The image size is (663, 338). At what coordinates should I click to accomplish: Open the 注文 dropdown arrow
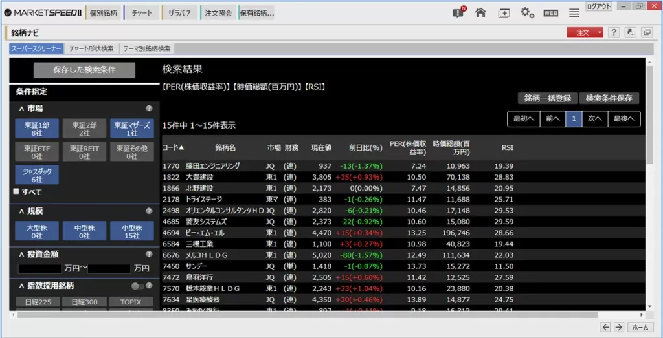(x=599, y=32)
